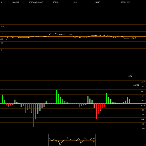Click the value 19 in mini chart
This screenshot has width=146, height=146.
click(94, 138)
